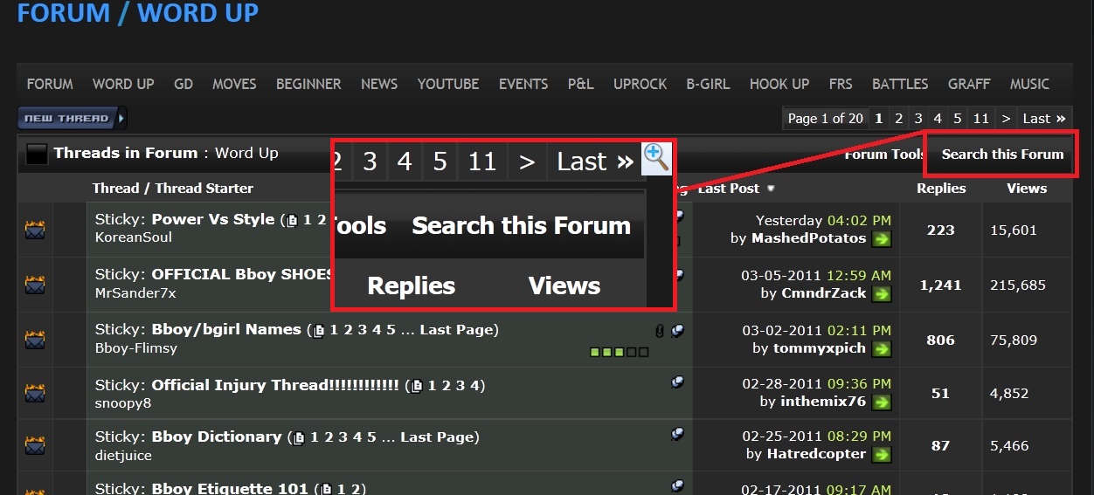Go to page 3 in top pagination
This screenshot has height=495, width=1094.
coord(917,118)
